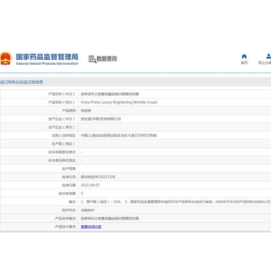
Task: Click the 数据查询 search document icon
Action: pos(92,59)
